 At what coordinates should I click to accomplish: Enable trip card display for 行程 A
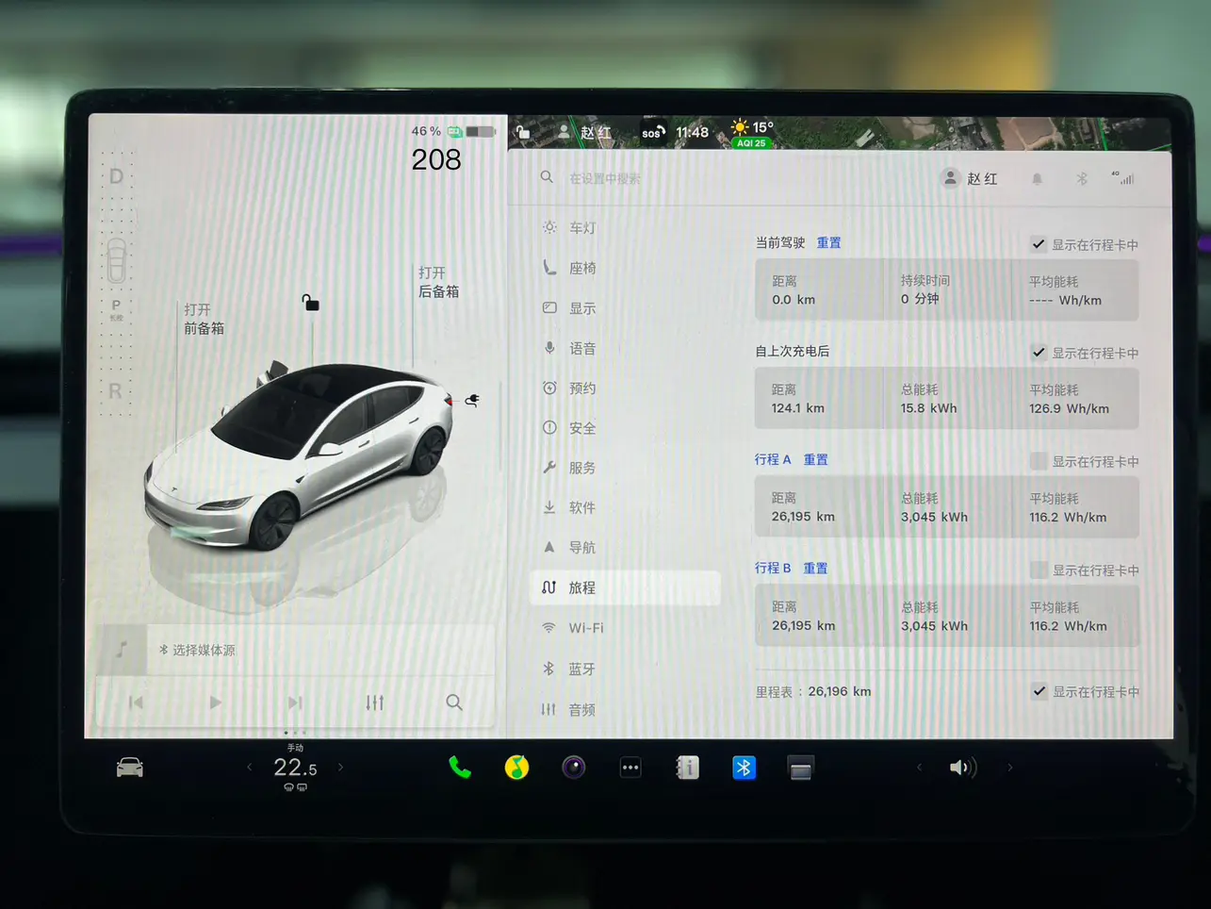tap(1039, 461)
